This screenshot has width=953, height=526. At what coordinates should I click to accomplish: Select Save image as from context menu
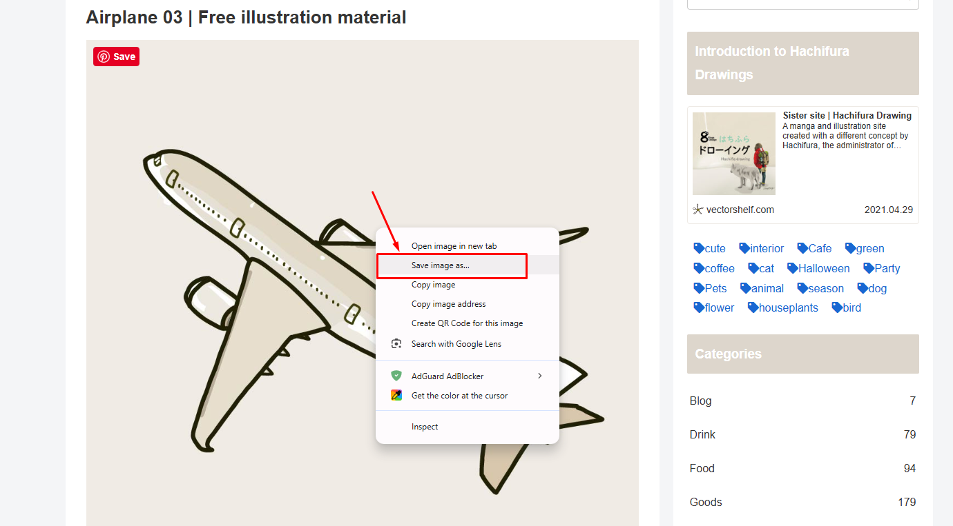click(441, 265)
